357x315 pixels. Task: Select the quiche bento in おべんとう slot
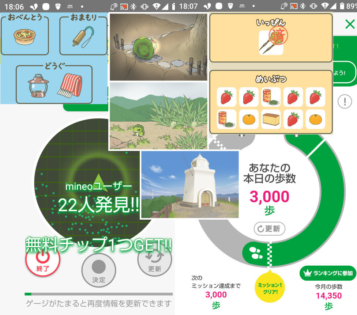coord(25,36)
